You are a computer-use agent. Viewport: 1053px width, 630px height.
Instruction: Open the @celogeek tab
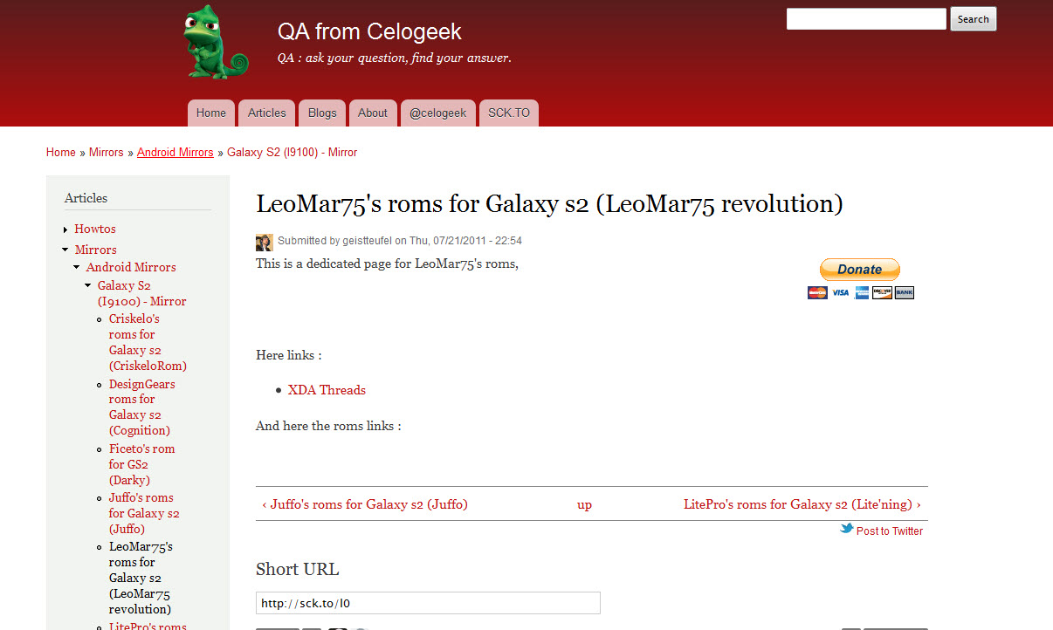tap(438, 113)
